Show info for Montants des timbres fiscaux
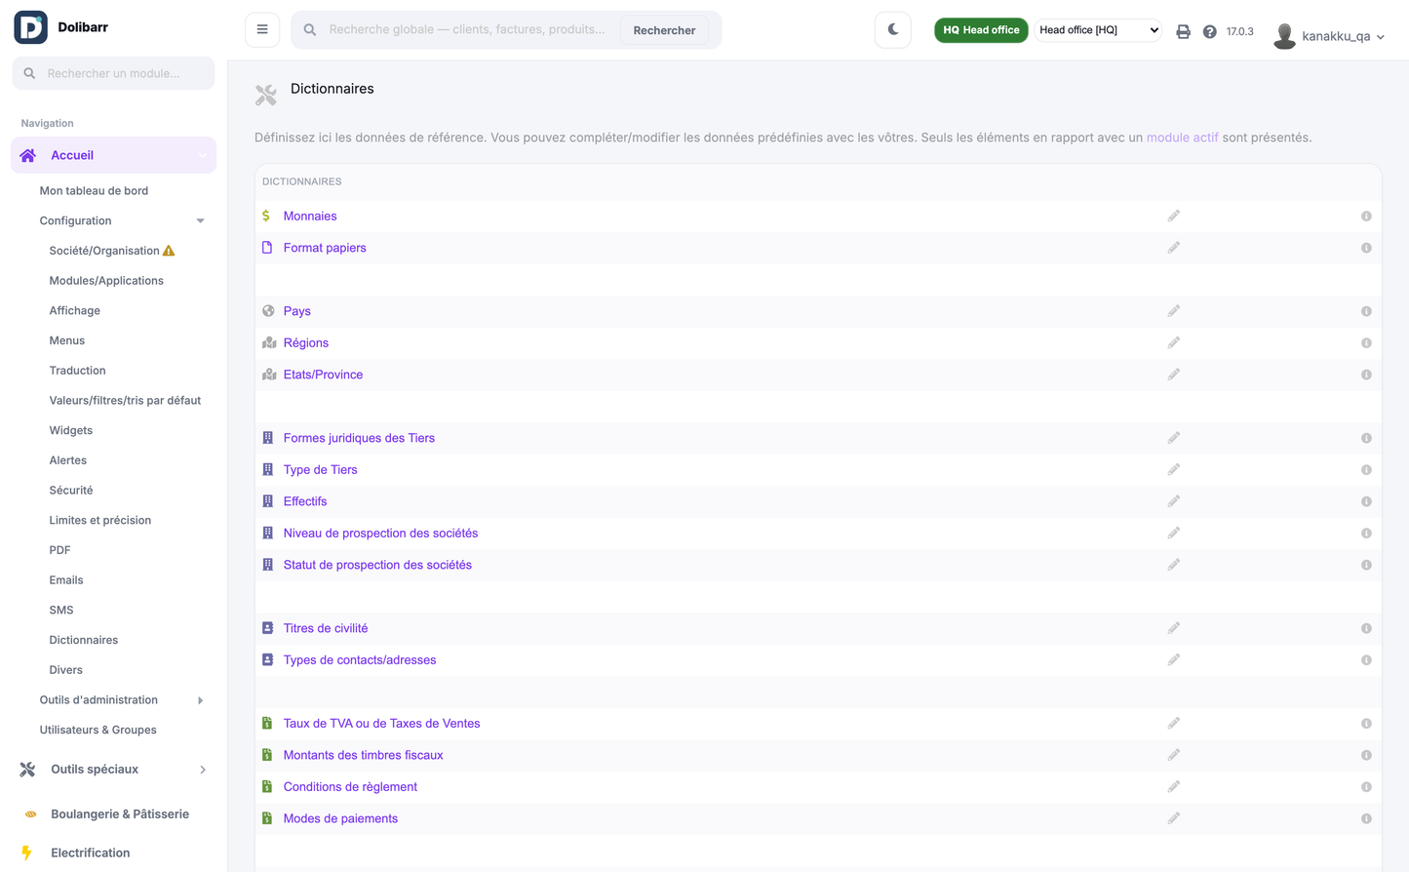1409x872 pixels. click(1366, 755)
